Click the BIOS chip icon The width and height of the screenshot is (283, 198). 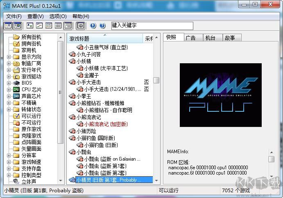[16, 83]
